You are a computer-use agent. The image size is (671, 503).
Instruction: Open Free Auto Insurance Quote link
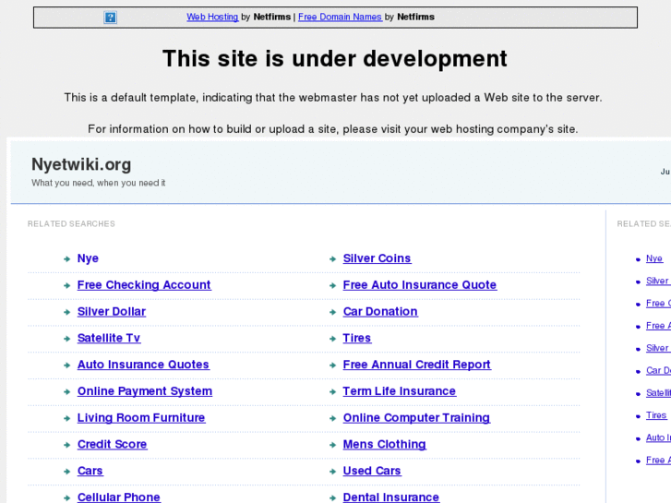tap(420, 285)
